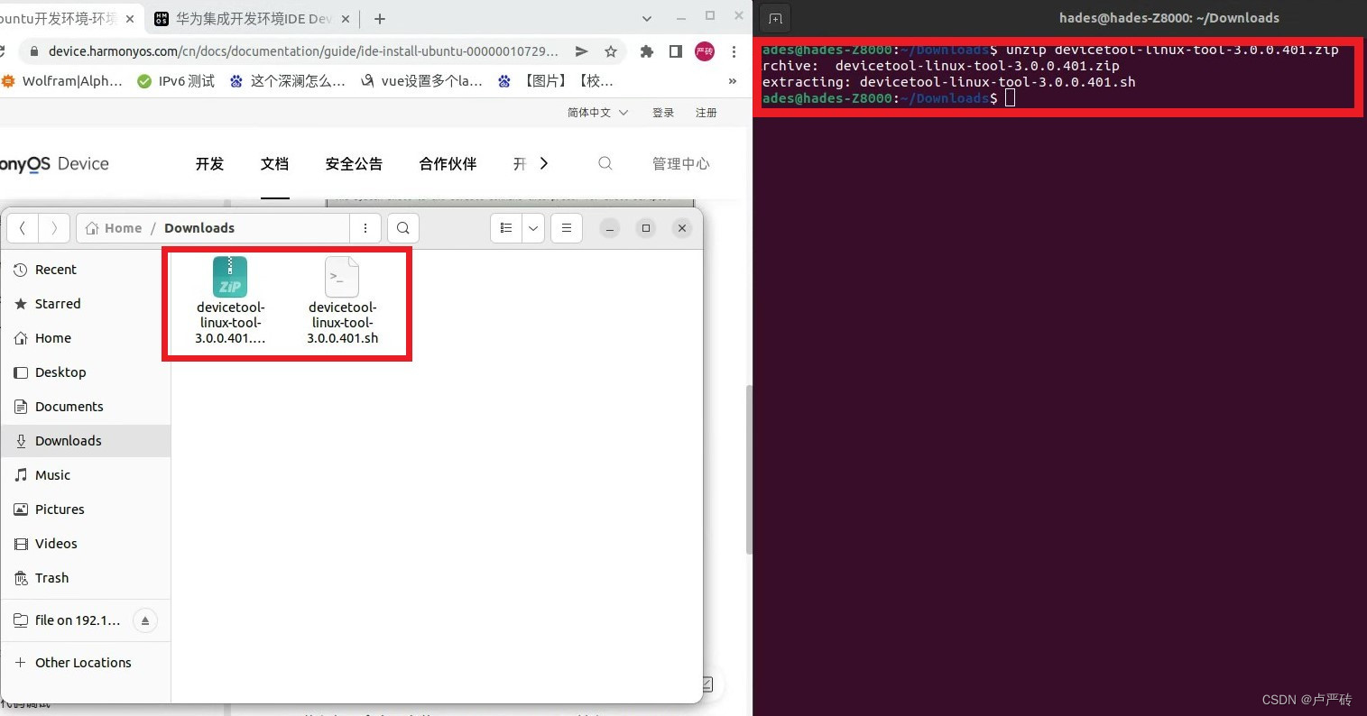
Task: Select Documents in sidebar
Action: (x=86, y=407)
